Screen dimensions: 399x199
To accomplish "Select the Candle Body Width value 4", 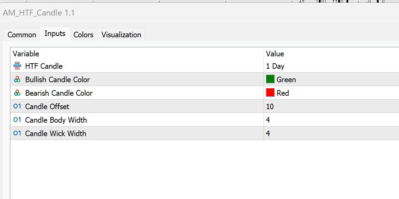I will click(268, 120).
